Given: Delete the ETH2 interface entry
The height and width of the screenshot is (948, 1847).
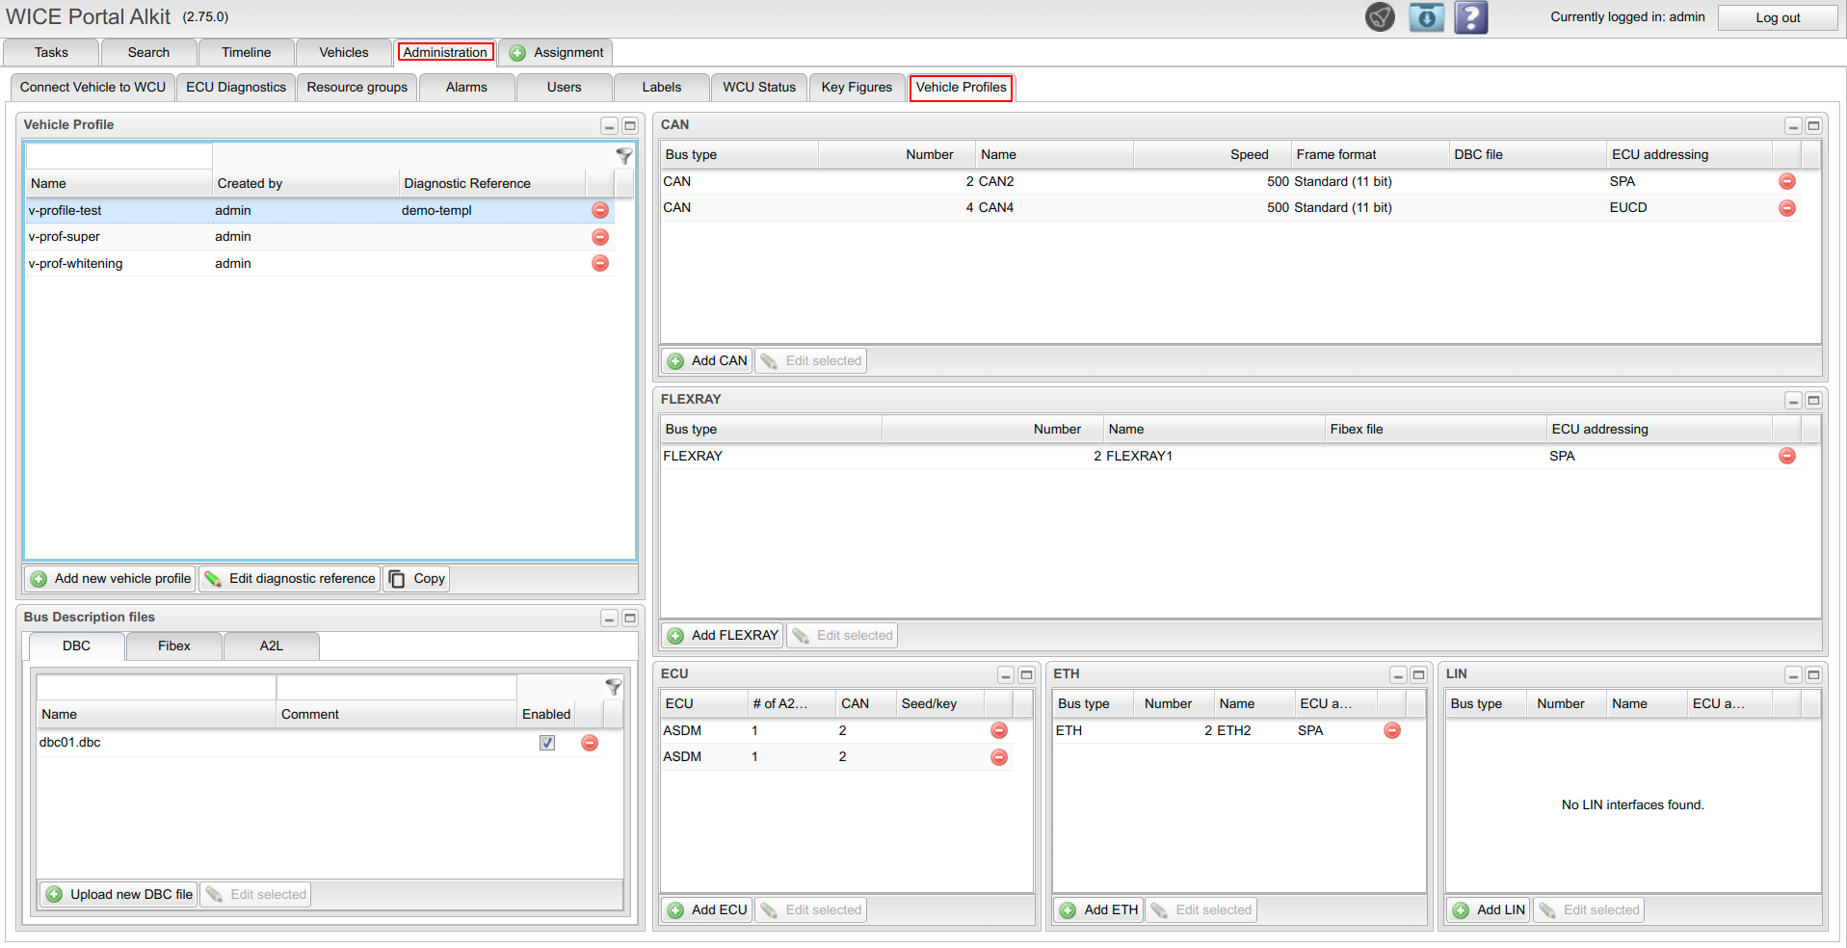Looking at the screenshot, I should [x=1392, y=731].
